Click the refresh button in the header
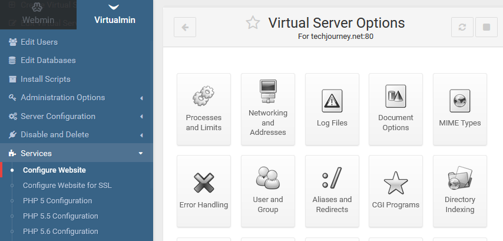Screen dimensions: 503x241 click(x=462, y=27)
